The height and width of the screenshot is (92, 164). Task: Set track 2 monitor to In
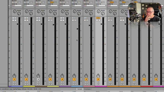click(x=13, y=2)
